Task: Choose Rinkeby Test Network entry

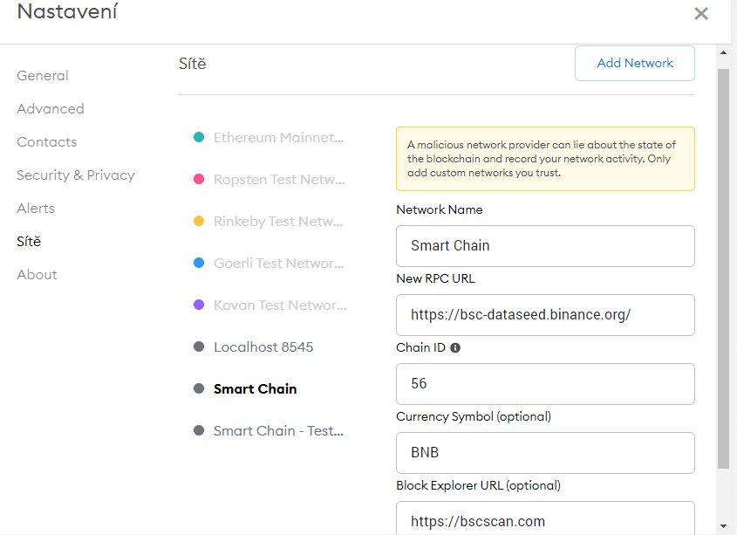Action: click(x=278, y=222)
